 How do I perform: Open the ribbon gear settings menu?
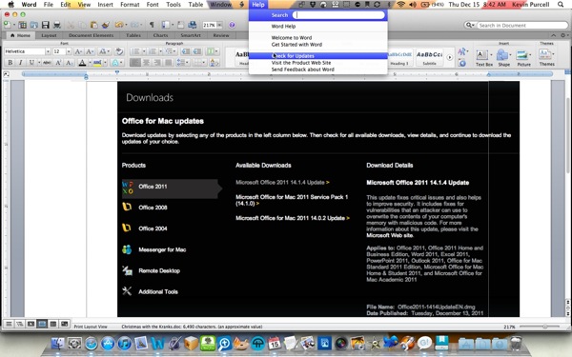564,35
